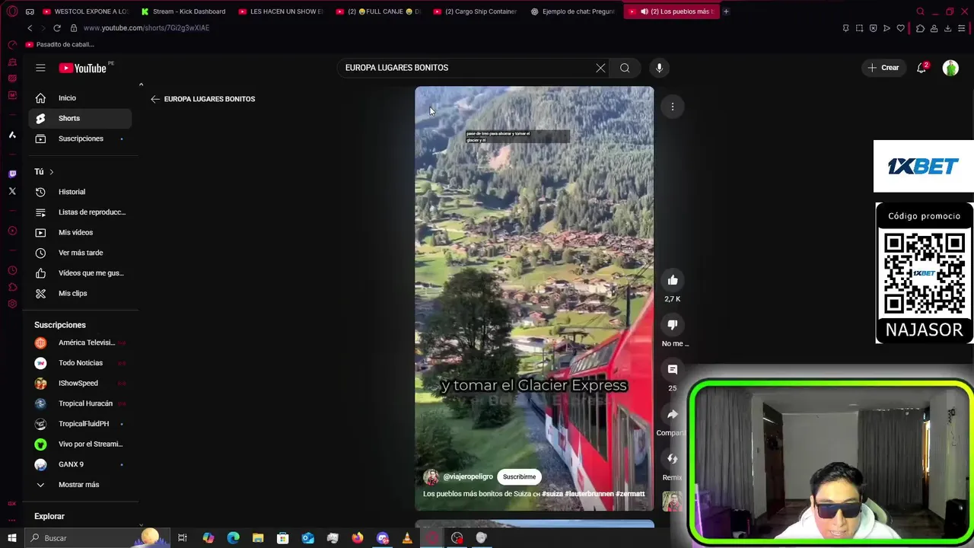Image resolution: width=974 pixels, height=548 pixels.
Task: Open the @viajeropeligro channel name
Action: (x=468, y=476)
